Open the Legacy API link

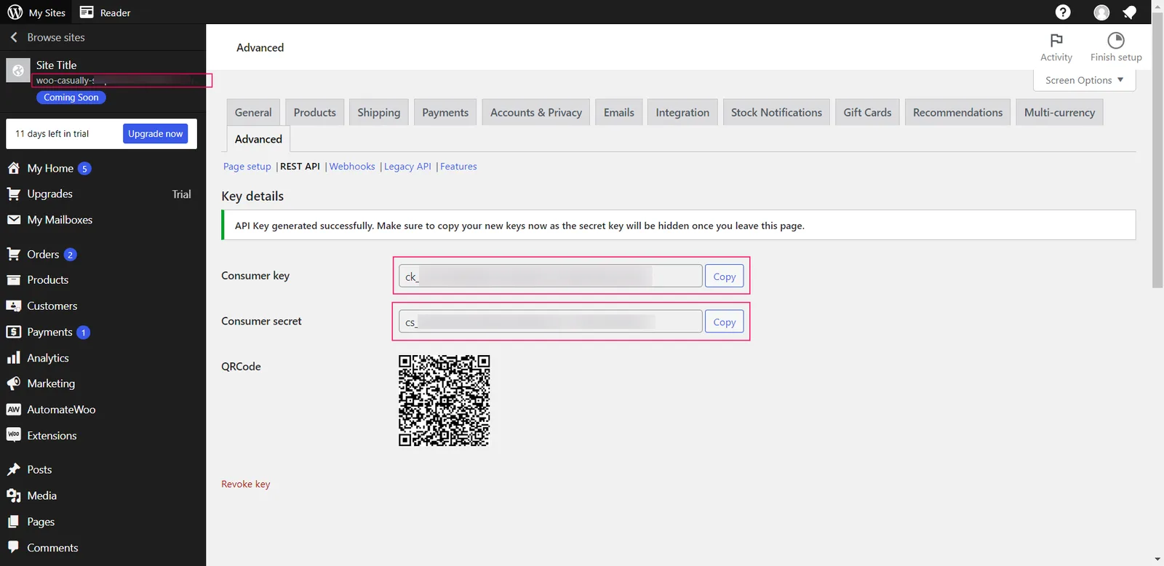(407, 166)
